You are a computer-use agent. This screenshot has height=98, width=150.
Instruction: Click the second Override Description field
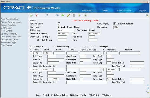point(87,82)
